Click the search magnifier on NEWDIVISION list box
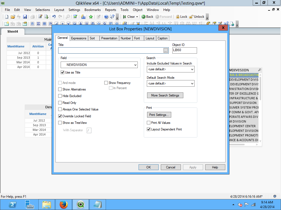This screenshot has width=281, height=210. pos(260,70)
